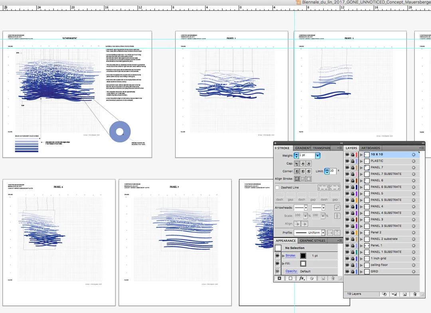
Task: Click black Stroke color swatch in Appearance
Action: [x=303, y=256]
